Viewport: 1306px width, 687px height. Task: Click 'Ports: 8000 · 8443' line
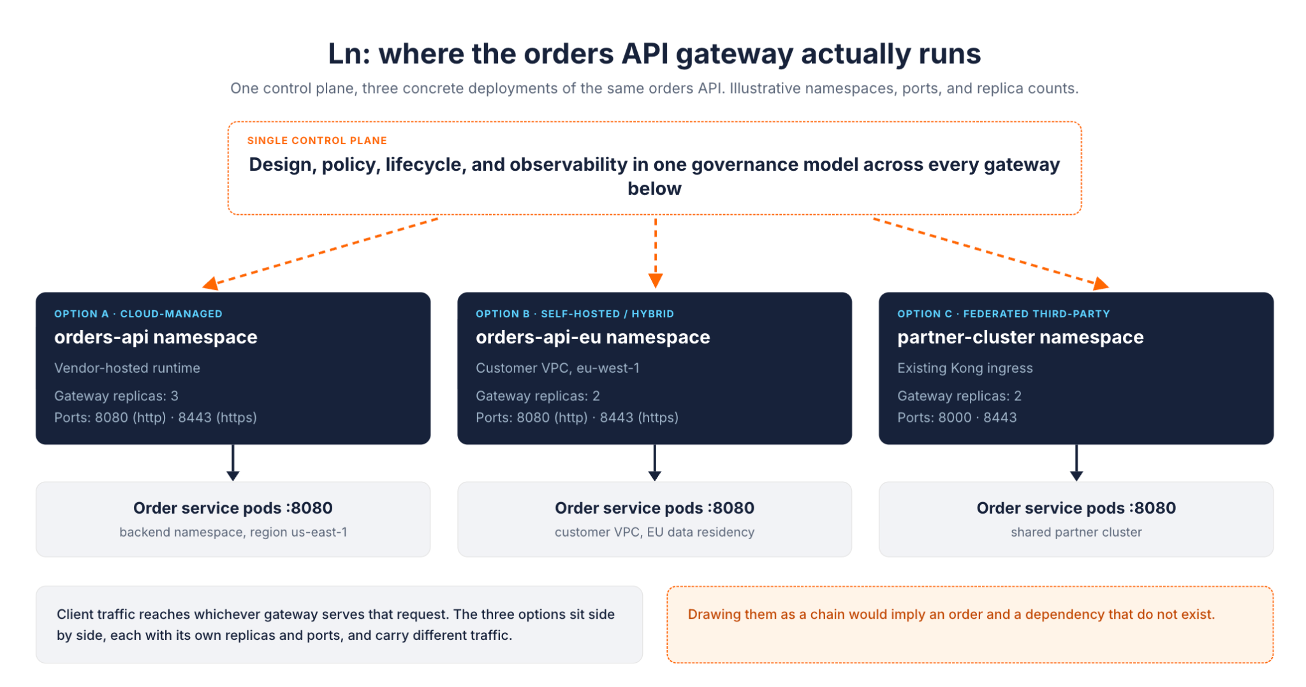click(x=957, y=417)
